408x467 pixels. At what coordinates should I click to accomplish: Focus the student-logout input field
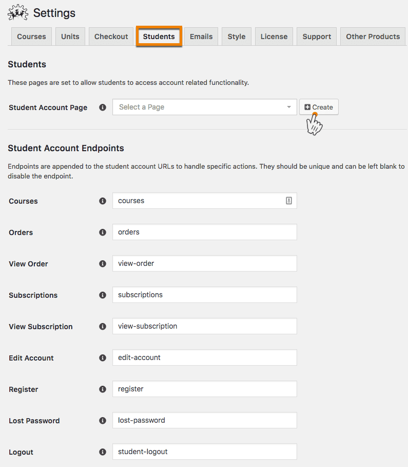[x=205, y=452]
